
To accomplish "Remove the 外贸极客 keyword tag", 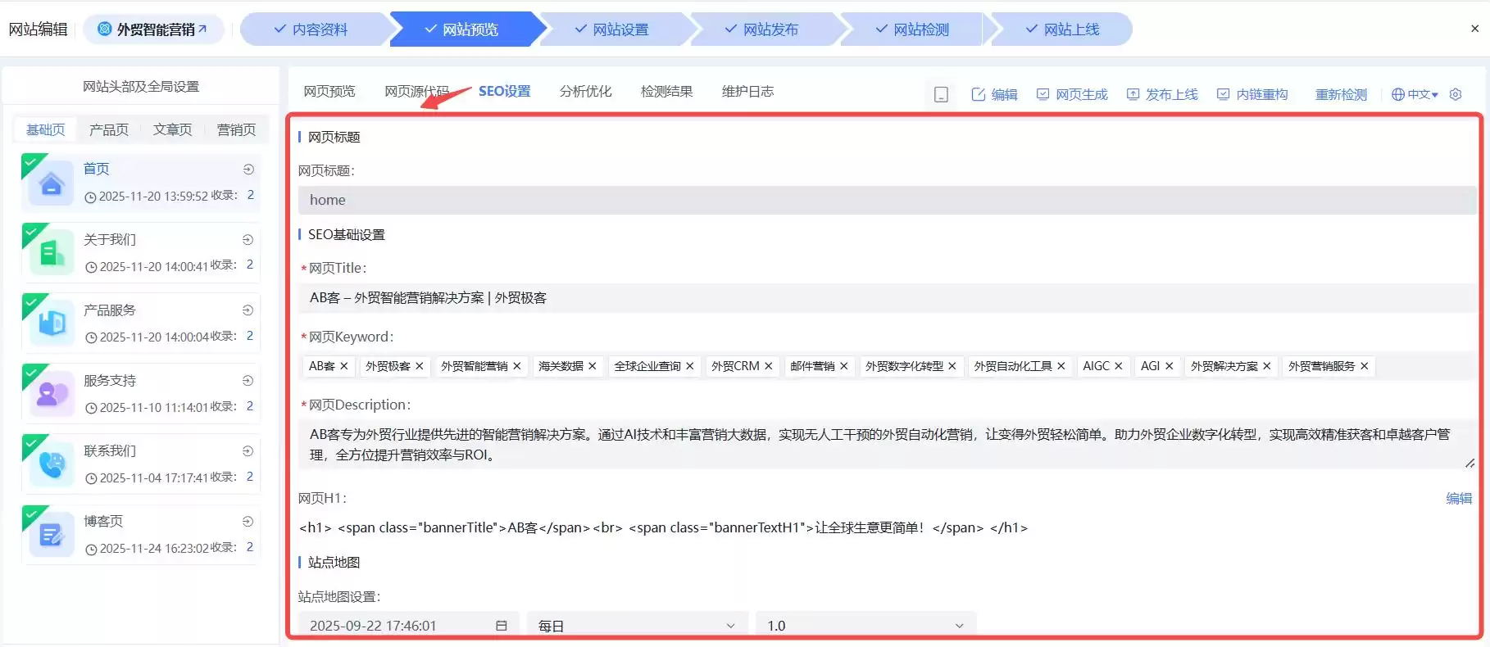I will [420, 366].
